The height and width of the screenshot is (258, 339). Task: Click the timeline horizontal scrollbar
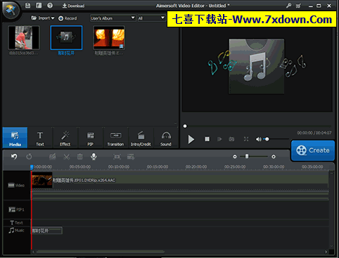coord(101,252)
